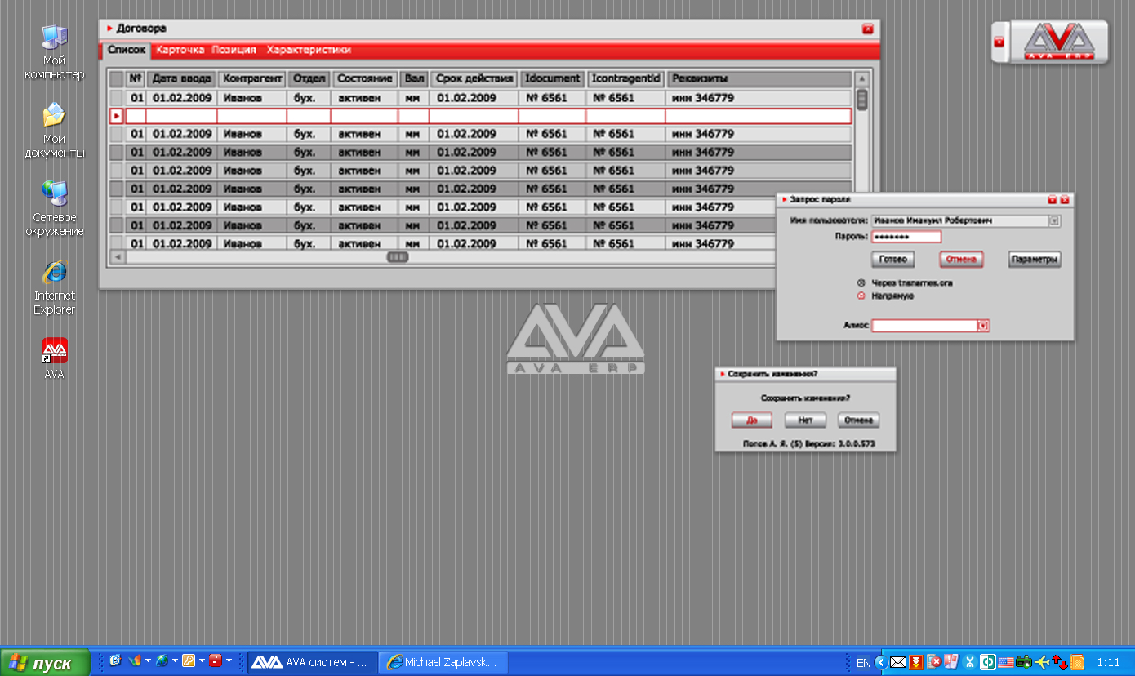Open dropdown arrow beside MSN butterfly icon

(x=148, y=661)
